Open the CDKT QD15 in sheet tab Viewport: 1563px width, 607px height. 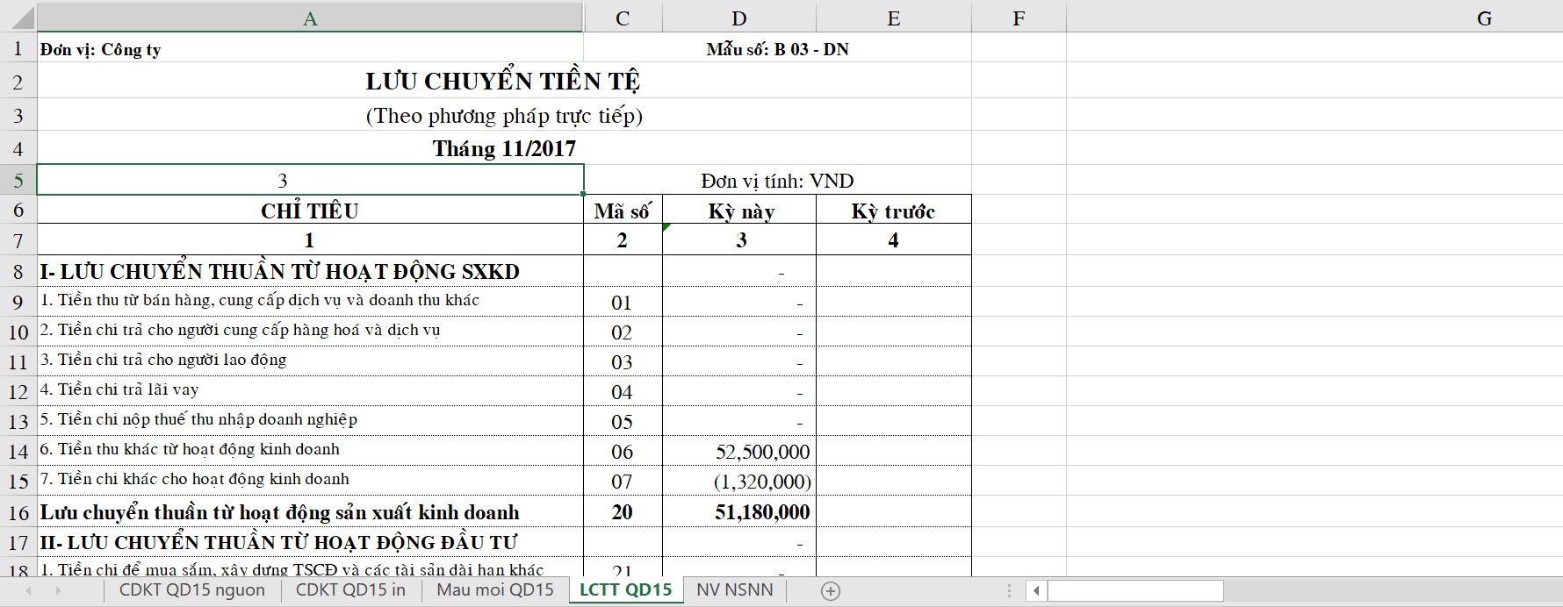(350, 590)
